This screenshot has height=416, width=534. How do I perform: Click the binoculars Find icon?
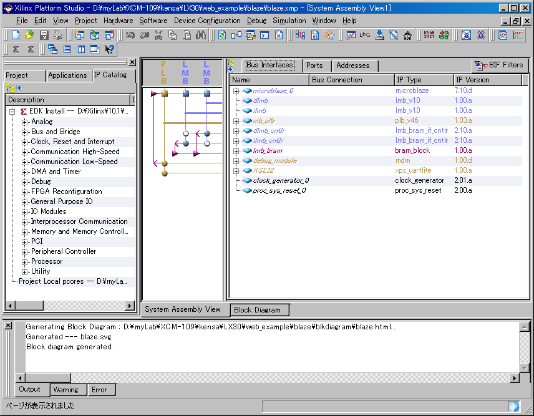200,35
